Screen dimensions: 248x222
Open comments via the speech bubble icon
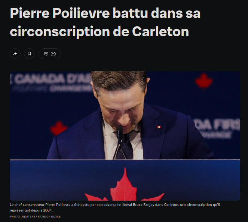46,54
